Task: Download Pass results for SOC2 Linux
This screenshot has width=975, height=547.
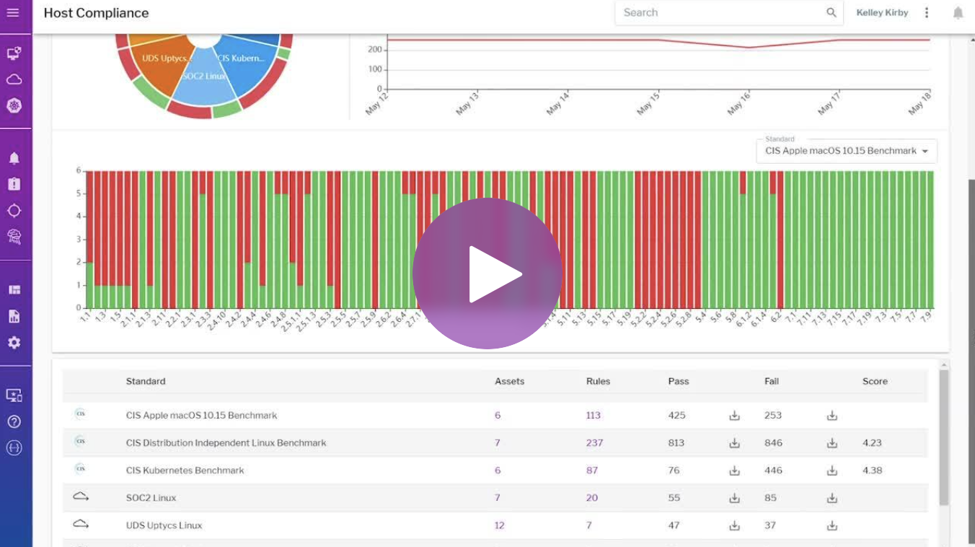Action: coord(734,498)
